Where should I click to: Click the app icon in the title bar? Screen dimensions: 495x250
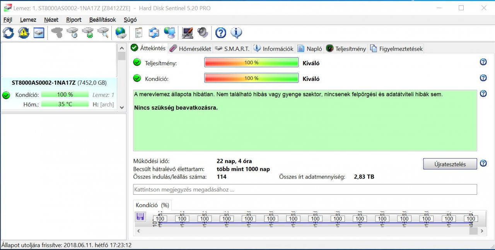click(x=7, y=8)
